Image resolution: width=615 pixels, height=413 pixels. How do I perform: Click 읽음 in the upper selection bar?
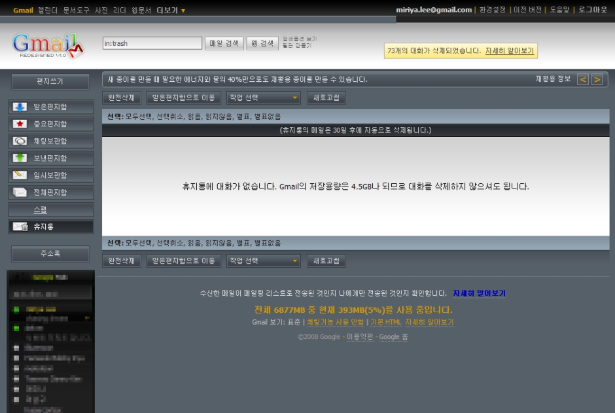(194, 117)
